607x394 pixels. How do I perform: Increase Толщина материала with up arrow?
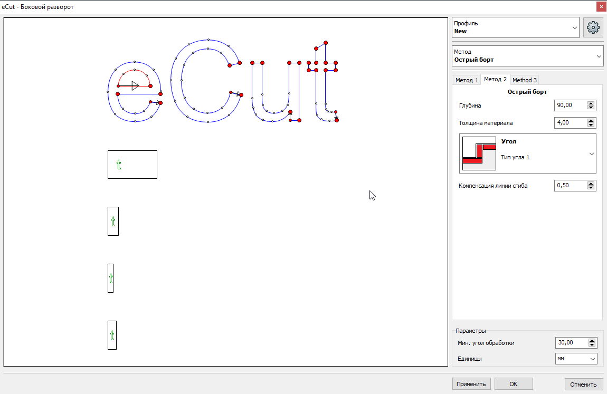591,121
